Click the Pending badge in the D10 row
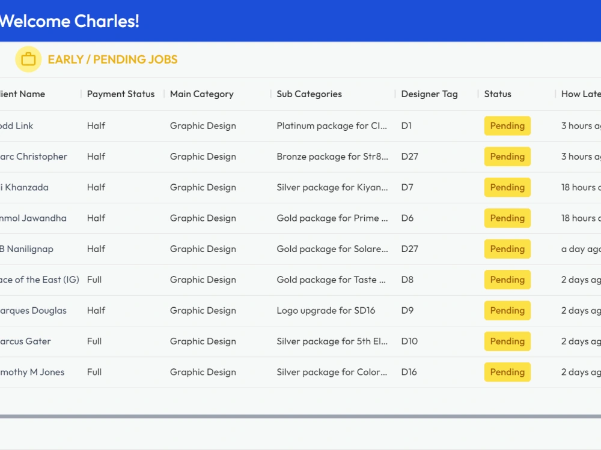The width and height of the screenshot is (601, 450). pyautogui.click(x=507, y=341)
